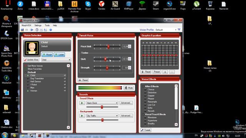
Task: Click the speaker icon next to Hell Demon
Action: (x=65, y=82)
